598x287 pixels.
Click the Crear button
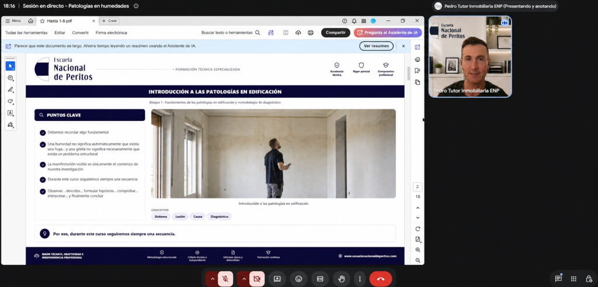coord(109,21)
